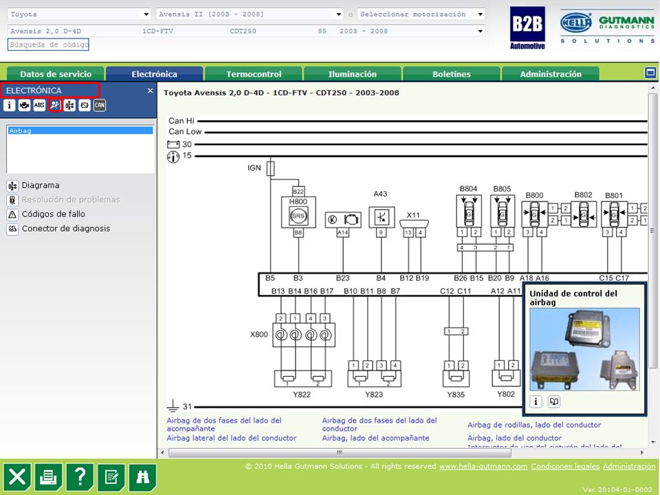660x495 pixels.
Task: Open link Airbag lateral del lado del conductor
Action: 232,438
